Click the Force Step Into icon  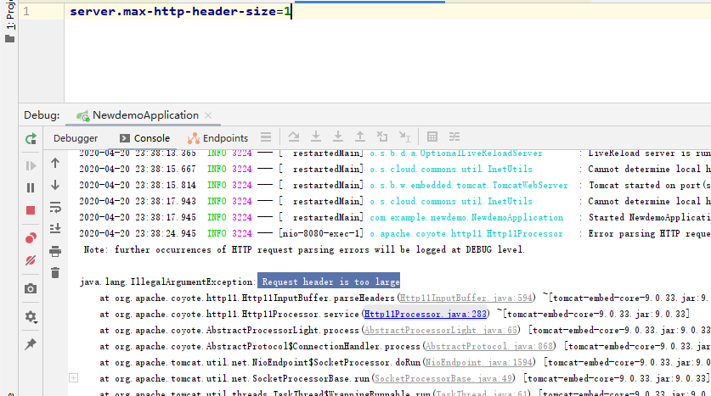(x=338, y=137)
